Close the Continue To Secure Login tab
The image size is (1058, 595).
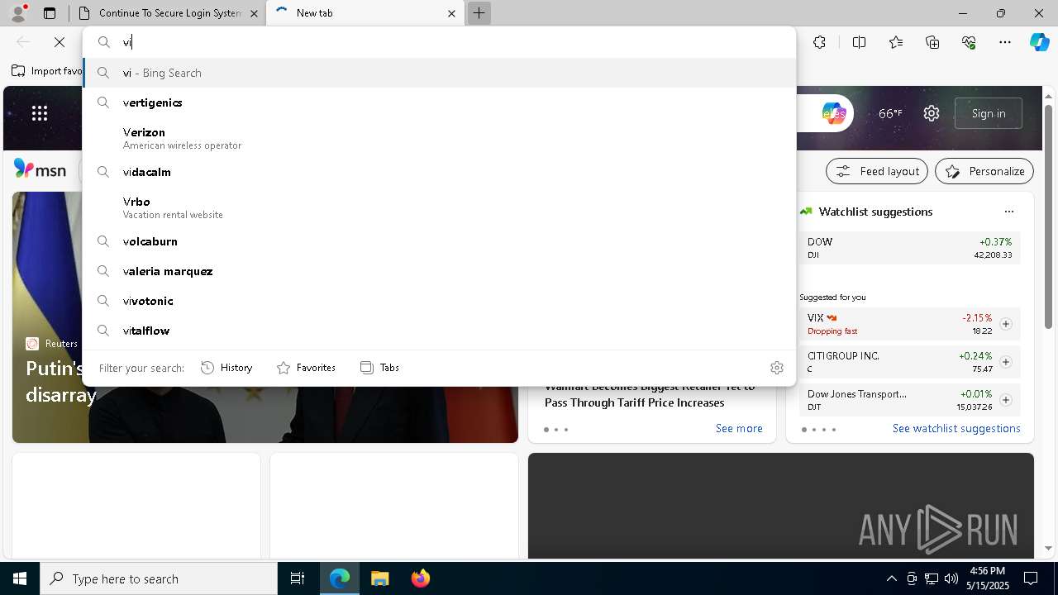(255, 13)
